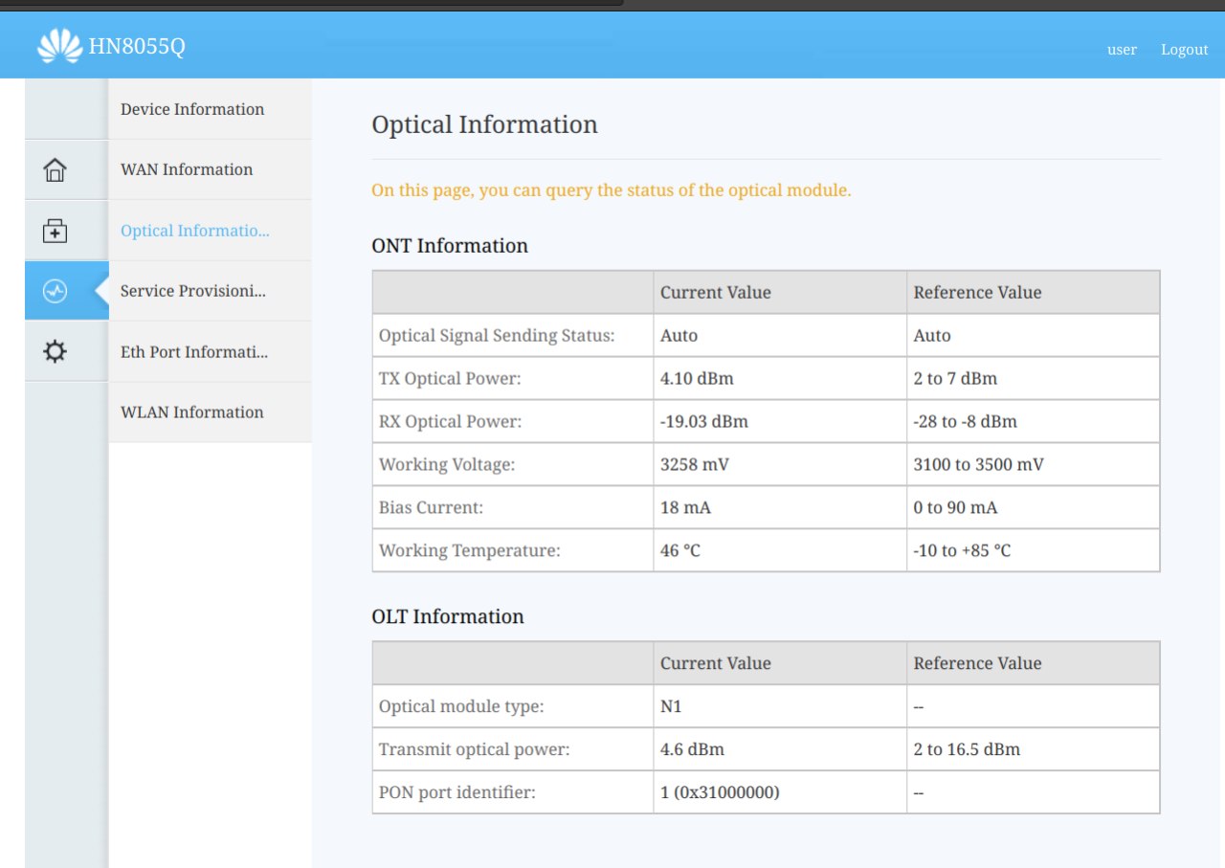The width and height of the screenshot is (1225, 868).
Task: Click the Huawei logo icon
Action: (x=59, y=46)
